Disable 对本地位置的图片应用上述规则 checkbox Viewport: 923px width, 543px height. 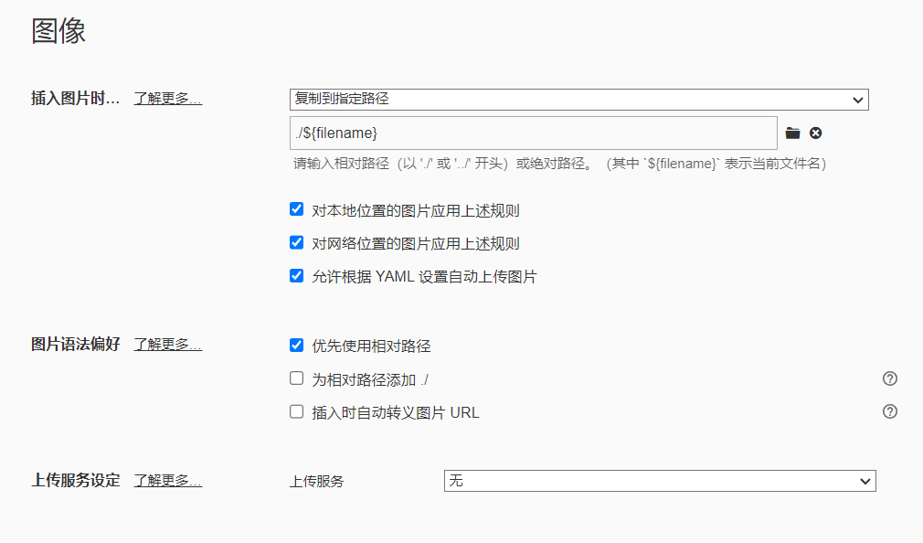[x=296, y=209]
